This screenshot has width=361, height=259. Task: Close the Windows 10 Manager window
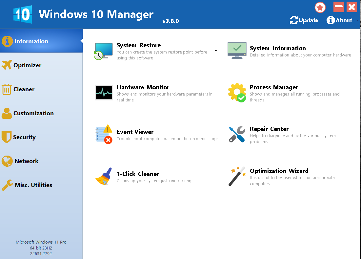351,7
